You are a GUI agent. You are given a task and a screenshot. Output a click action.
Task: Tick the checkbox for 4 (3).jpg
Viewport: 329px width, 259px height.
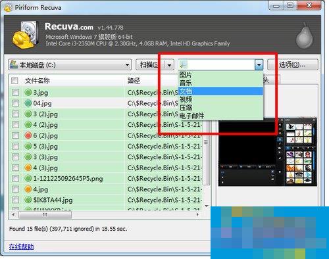click(x=15, y=168)
